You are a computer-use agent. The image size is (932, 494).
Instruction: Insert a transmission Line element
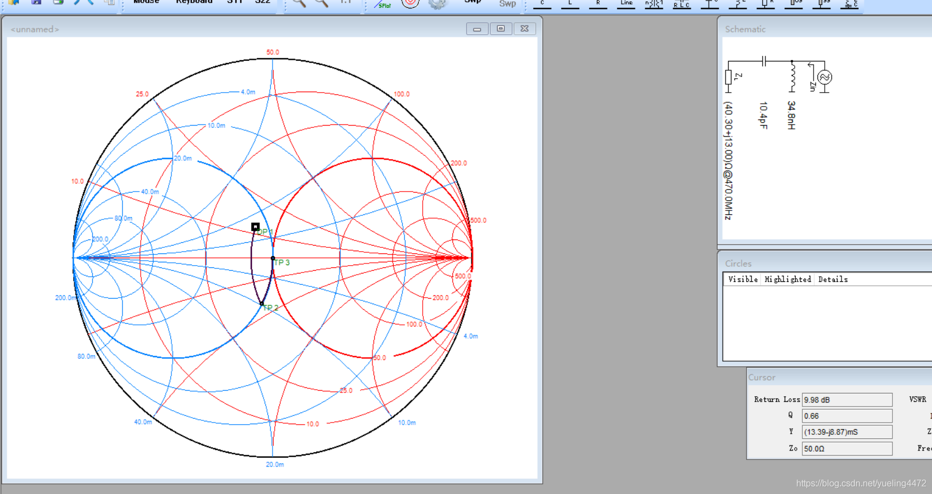(x=626, y=4)
